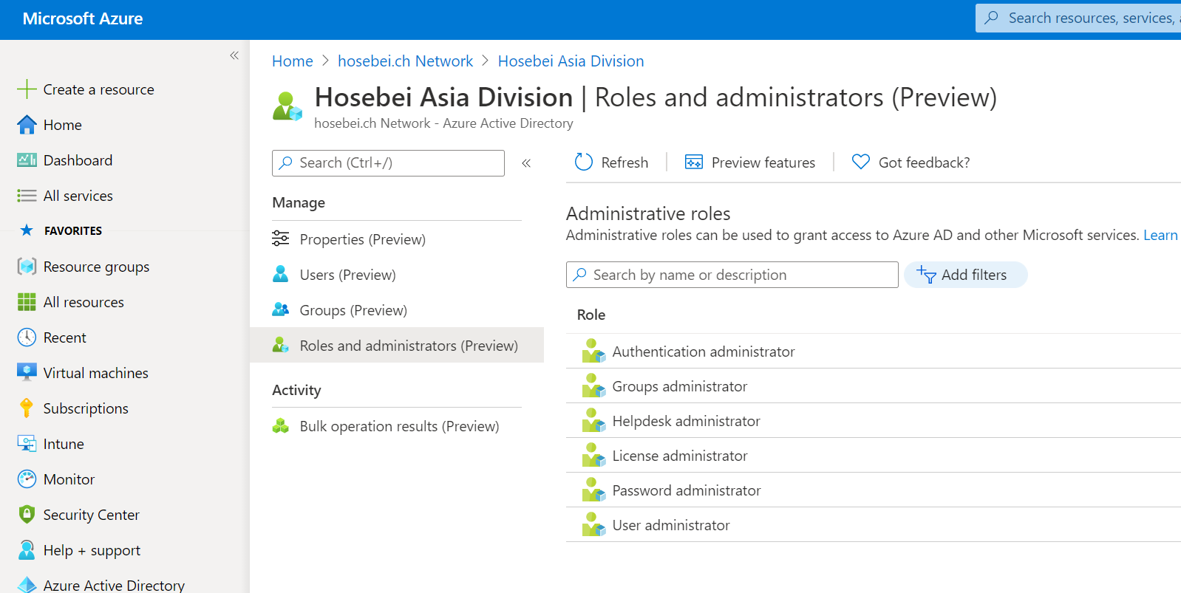Click the Help + support person icon

(27, 550)
